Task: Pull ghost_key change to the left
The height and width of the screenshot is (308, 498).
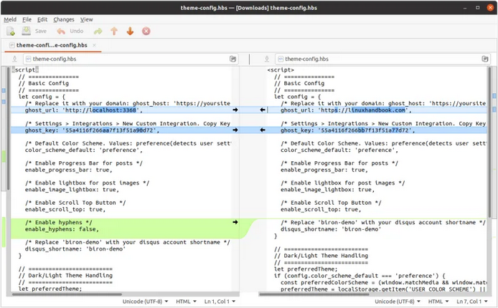Action: (x=263, y=130)
